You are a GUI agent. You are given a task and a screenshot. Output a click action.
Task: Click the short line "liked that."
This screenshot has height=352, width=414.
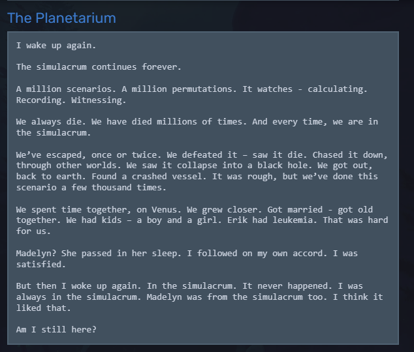coord(44,308)
